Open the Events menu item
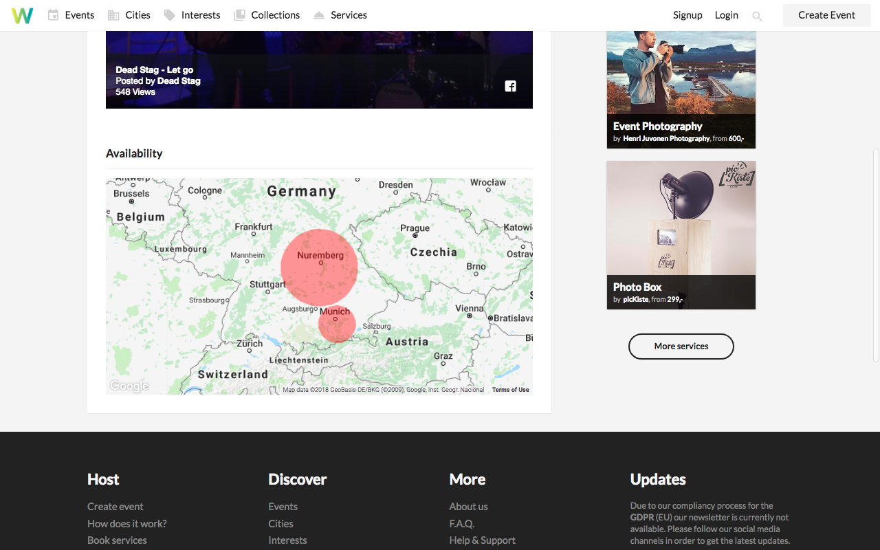Screen dimensions: 880x550 [x=80, y=15]
